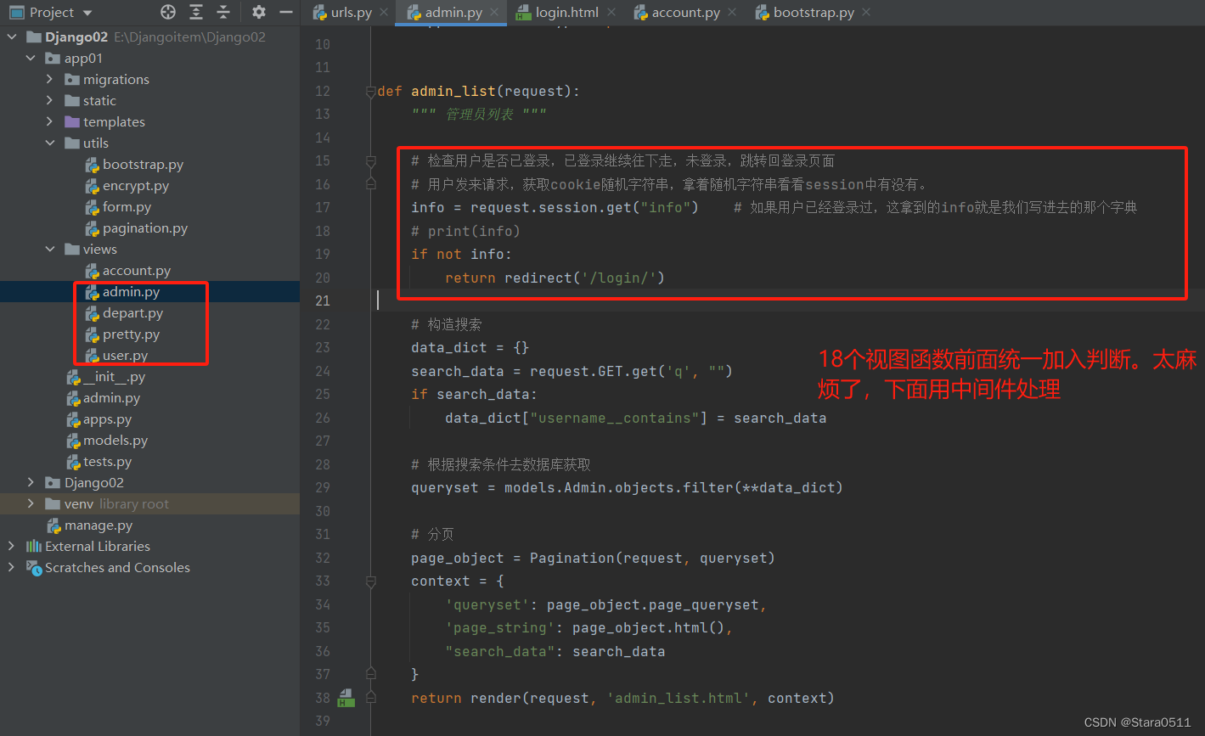Select depart.py in the project tree
Image resolution: width=1205 pixels, height=736 pixels.
coord(132,313)
